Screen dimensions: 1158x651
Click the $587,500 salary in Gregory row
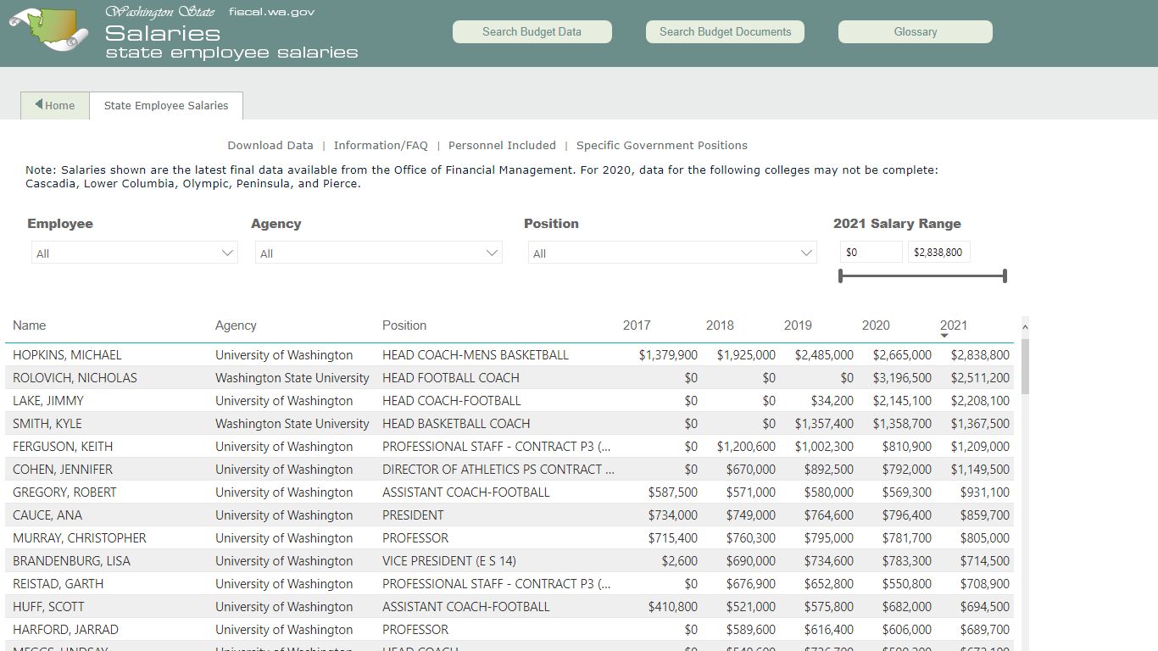pyautogui.click(x=673, y=492)
